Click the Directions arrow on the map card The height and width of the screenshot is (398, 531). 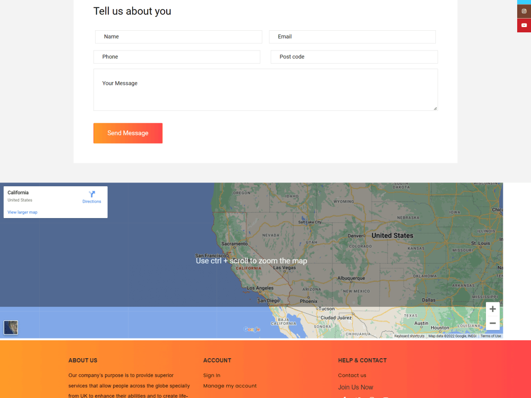click(x=91, y=195)
